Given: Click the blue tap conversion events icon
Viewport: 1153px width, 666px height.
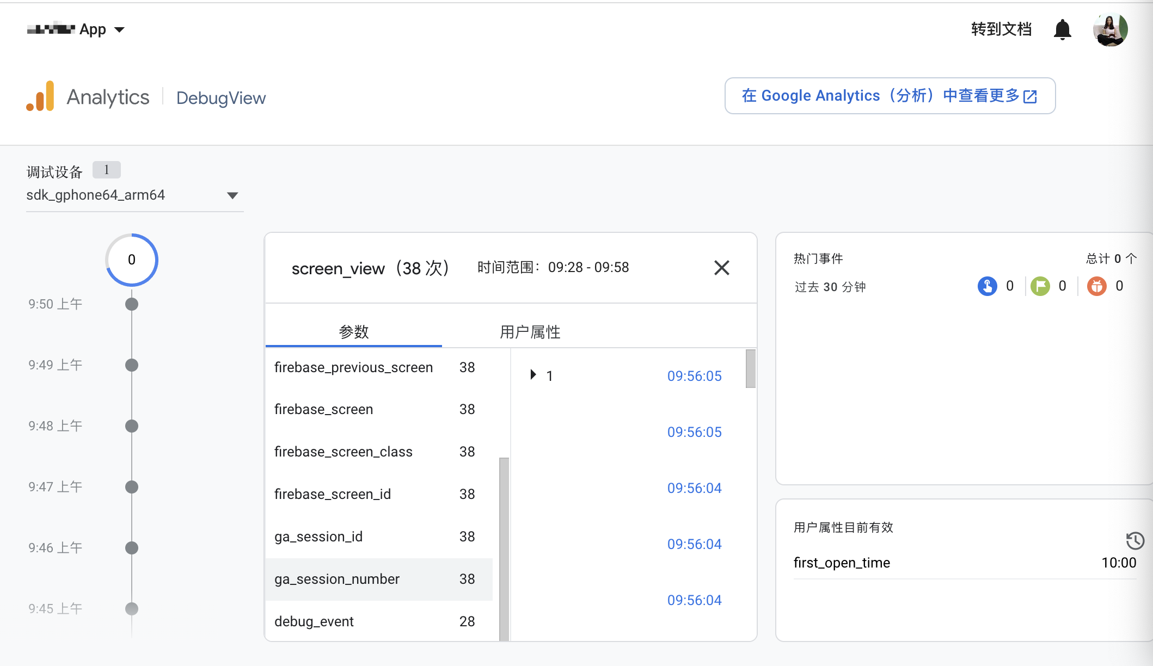Looking at the screenshot, I should tap(989, 286).
